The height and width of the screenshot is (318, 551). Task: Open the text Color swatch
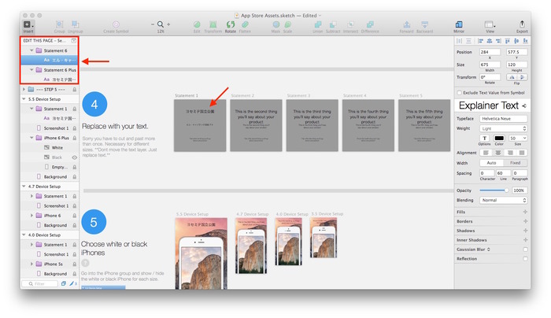coord(499,138)
